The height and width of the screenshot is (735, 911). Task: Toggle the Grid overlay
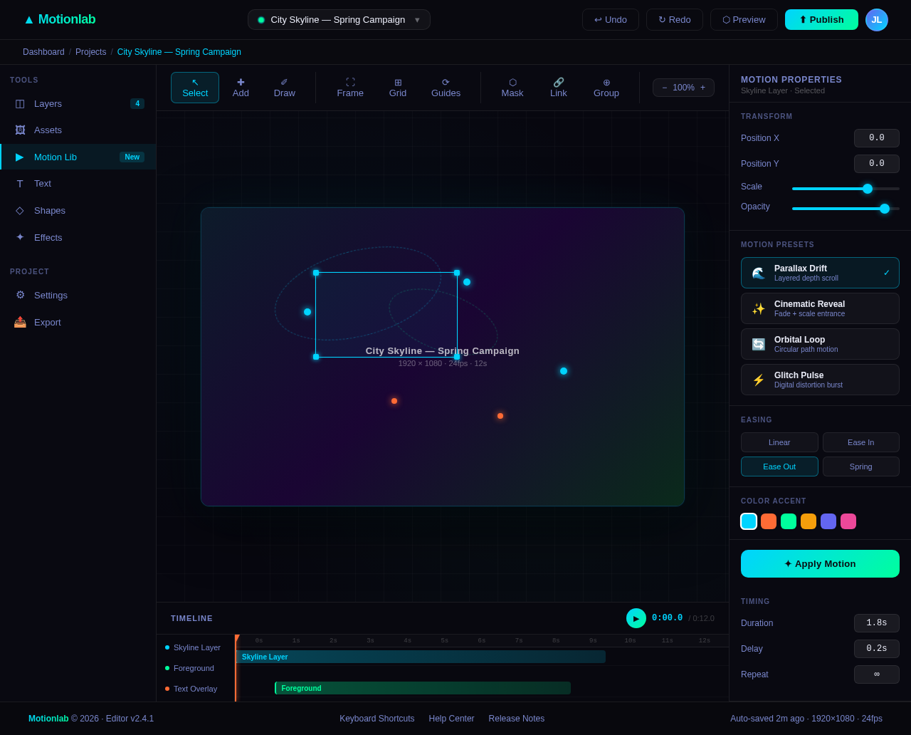point(397,87)
